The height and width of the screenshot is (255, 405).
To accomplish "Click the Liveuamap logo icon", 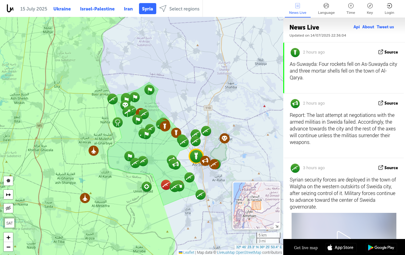I will (10, 9).
